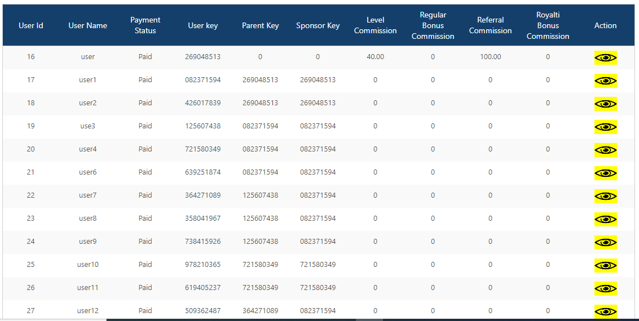View user8 record using eye icon

(x=605, y=220)
